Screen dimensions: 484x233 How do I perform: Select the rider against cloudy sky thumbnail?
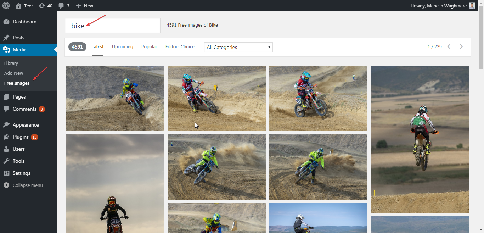coord(115,184)
